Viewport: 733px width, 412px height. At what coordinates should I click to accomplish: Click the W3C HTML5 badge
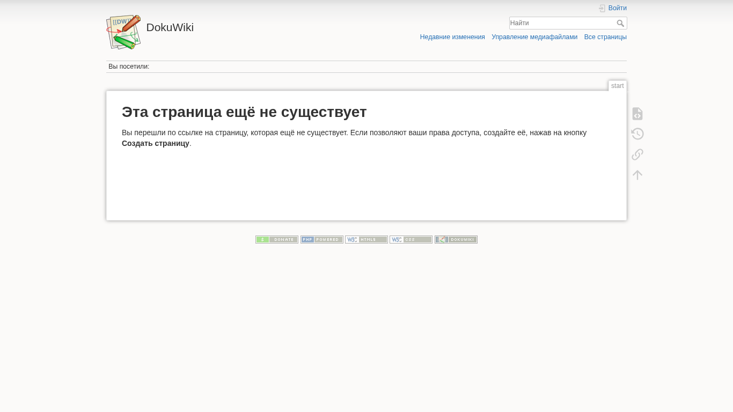pyautogui.click(x=366, y=240)
